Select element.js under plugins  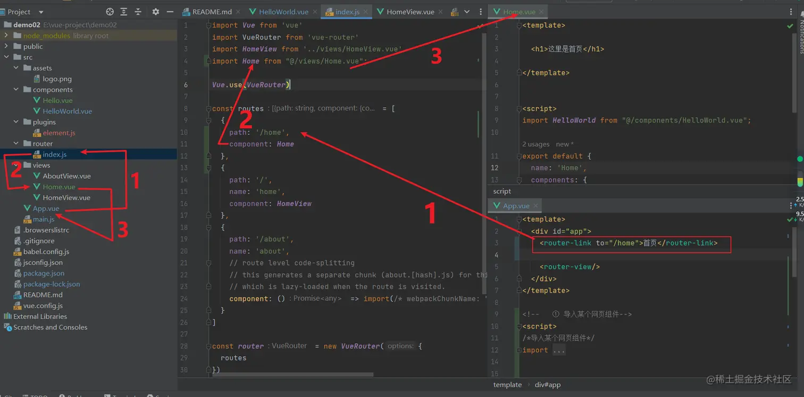58,133
